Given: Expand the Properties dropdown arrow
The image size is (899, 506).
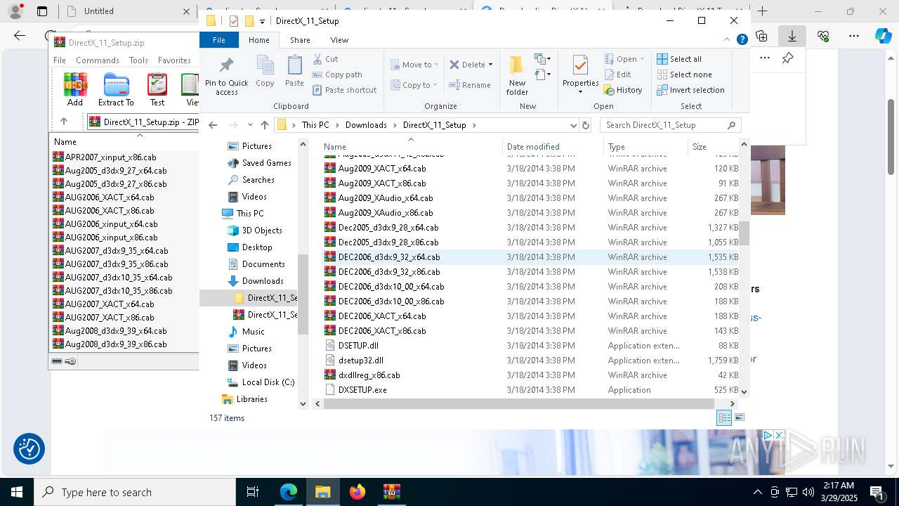Looking at the screenshot, I should (580, 92).
